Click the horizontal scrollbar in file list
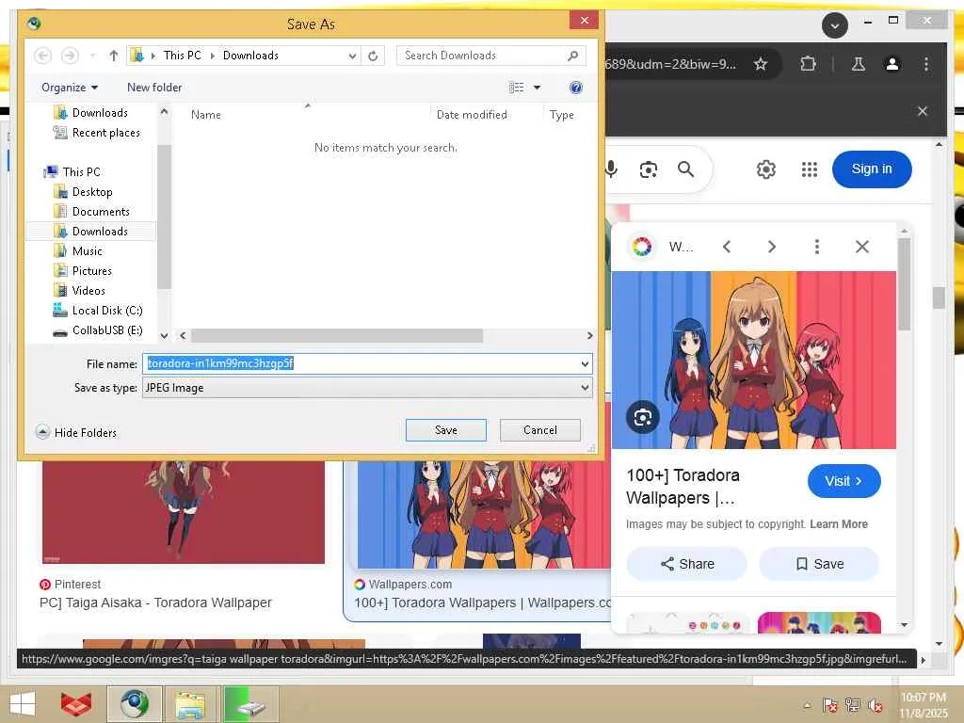 pos(336,336)
